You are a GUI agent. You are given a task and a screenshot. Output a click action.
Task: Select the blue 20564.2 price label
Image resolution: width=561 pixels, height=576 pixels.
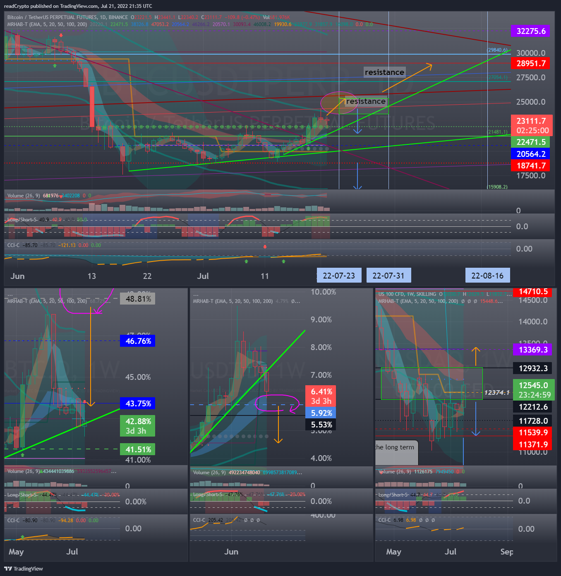tap(531, 154)
